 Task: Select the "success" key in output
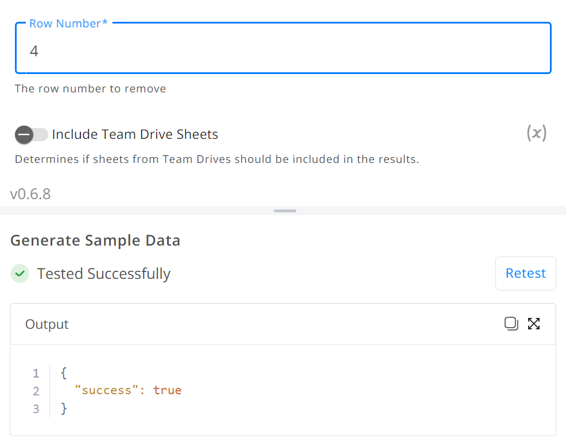point(107,390)
